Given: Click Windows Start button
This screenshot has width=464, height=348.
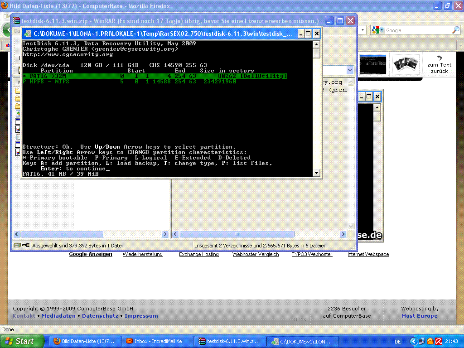Looking at the screenshot, I should [21, 341].
